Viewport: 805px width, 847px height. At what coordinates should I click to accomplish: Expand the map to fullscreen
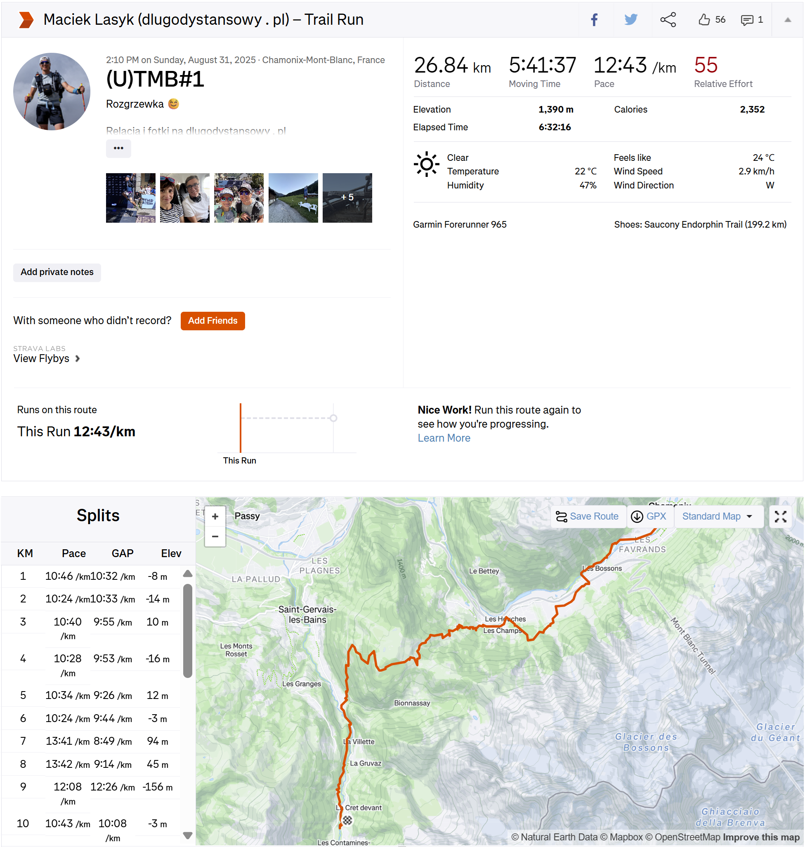[780, 517]
